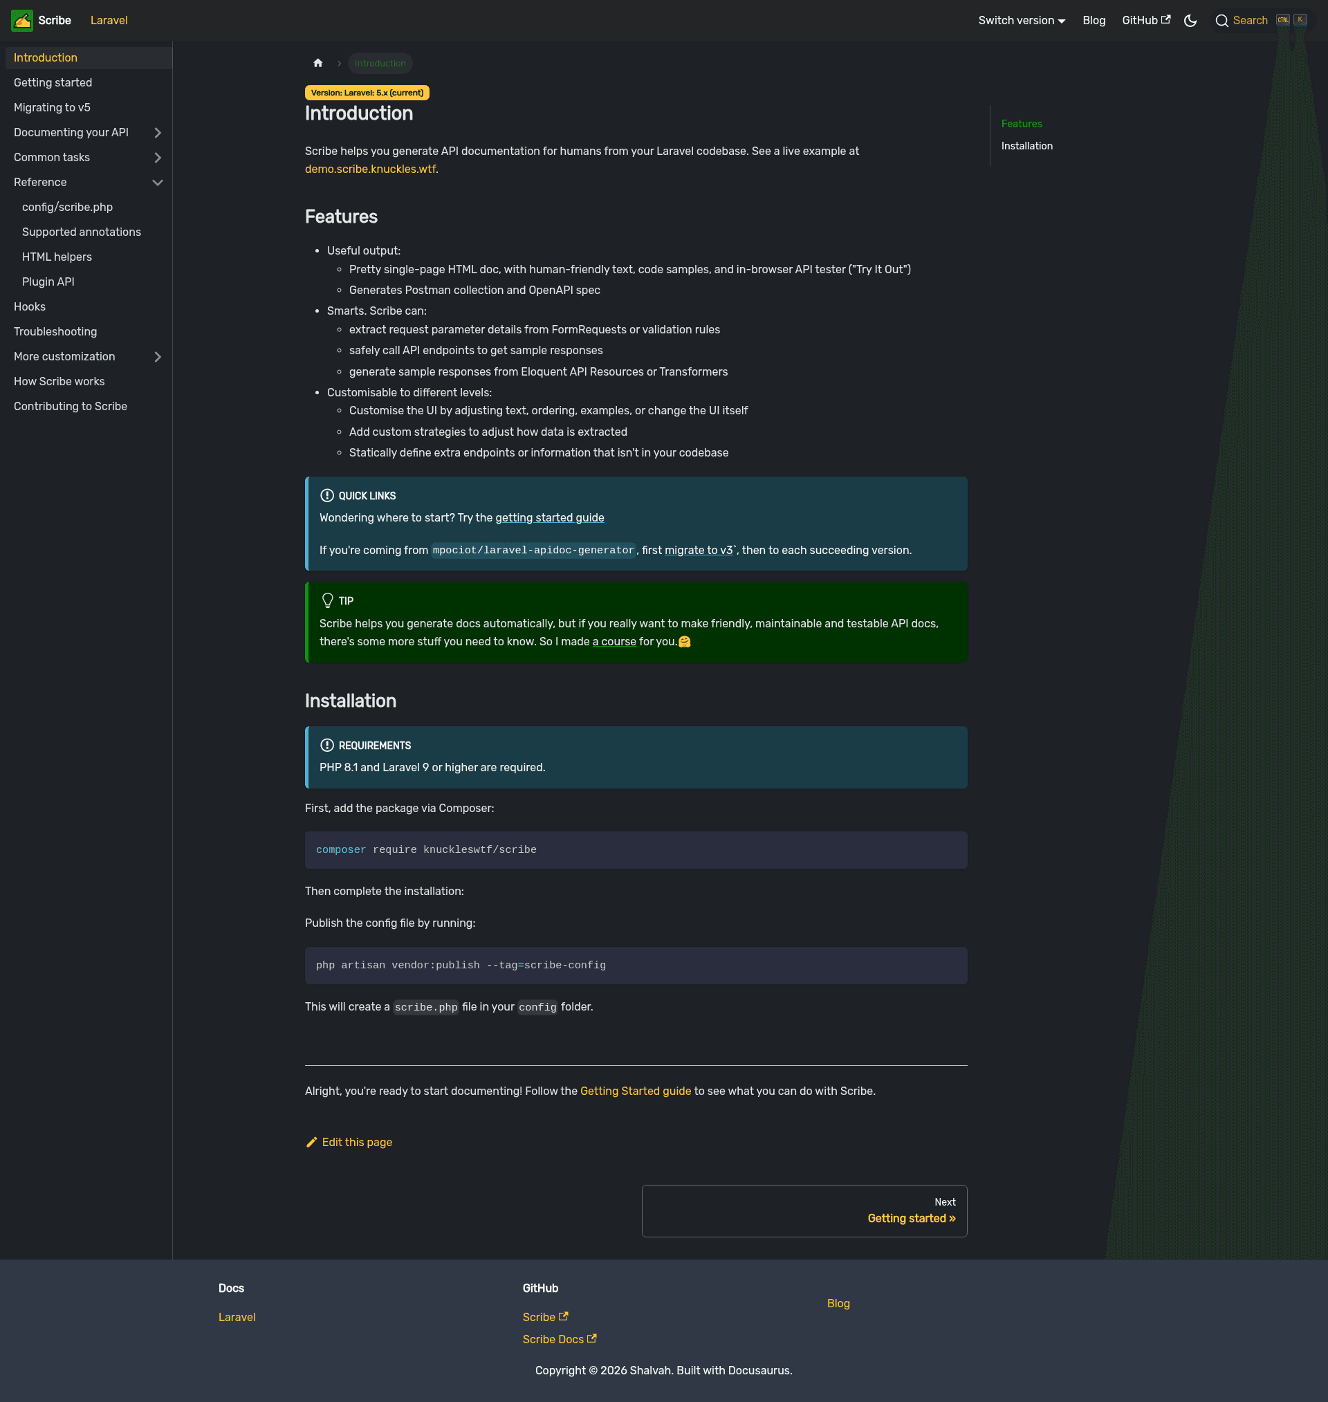This screenshot has height=1402, width=1328.
Task: Click the search magnifier icon
Action: tap(1221, 21)
